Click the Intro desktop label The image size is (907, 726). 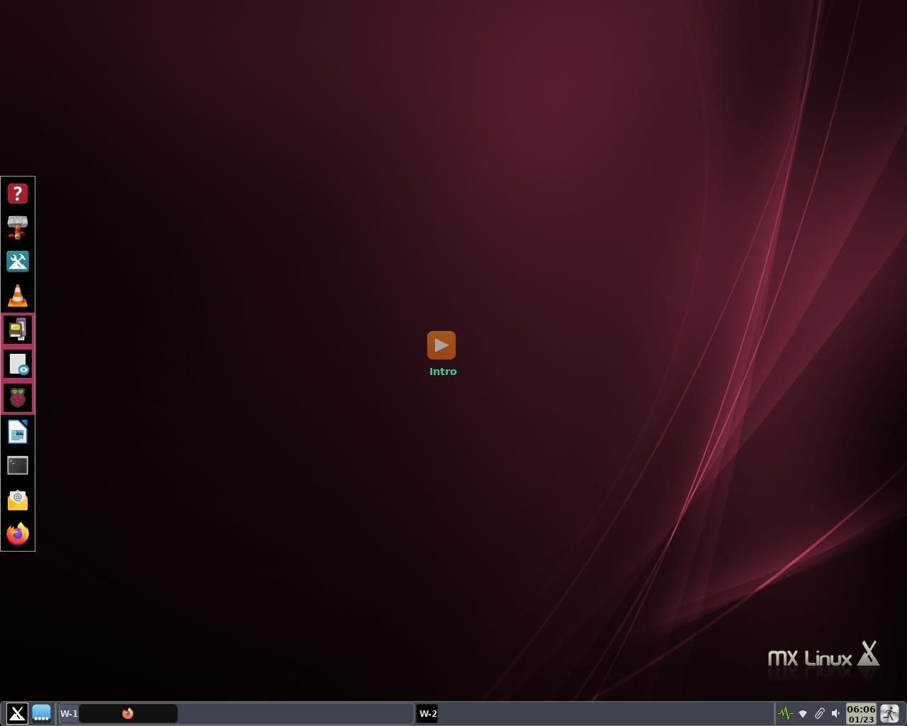click(443, 372)
